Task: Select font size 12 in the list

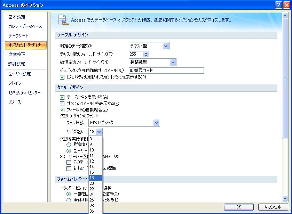Action: click(x=95, y=161)
